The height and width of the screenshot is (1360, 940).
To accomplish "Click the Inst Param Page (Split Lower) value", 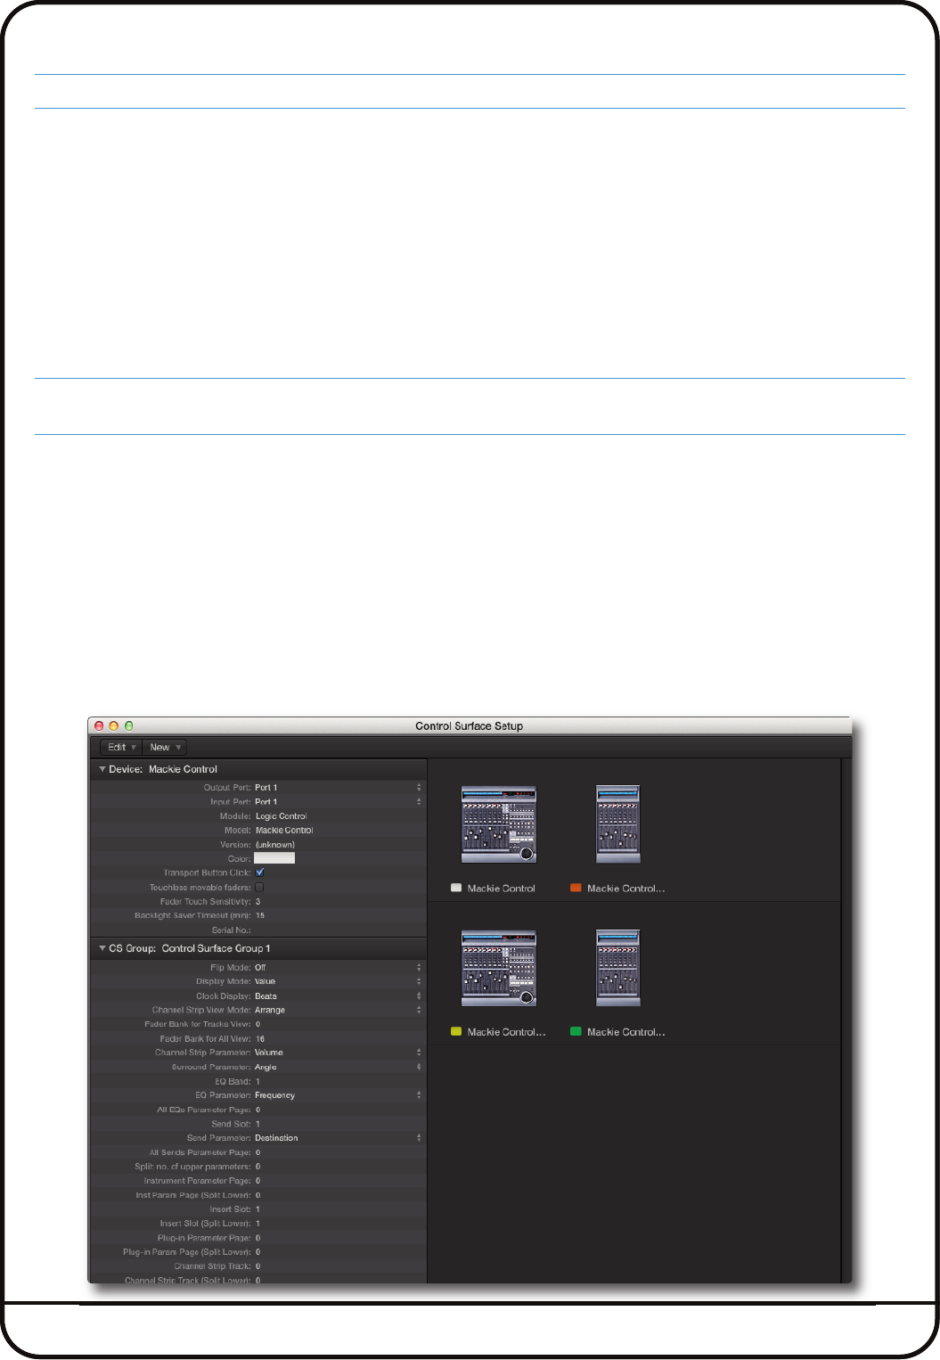I will pyautogui.click(x=257, y=1195).
